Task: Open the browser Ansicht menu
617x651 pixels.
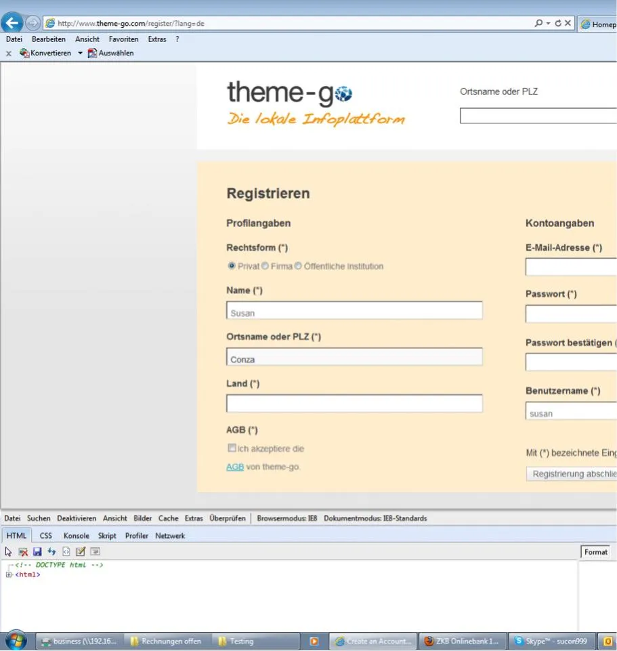Action: 87,39
